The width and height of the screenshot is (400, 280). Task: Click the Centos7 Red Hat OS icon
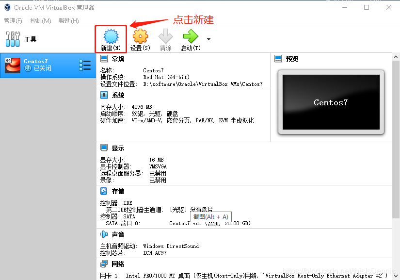click(13, 66)
